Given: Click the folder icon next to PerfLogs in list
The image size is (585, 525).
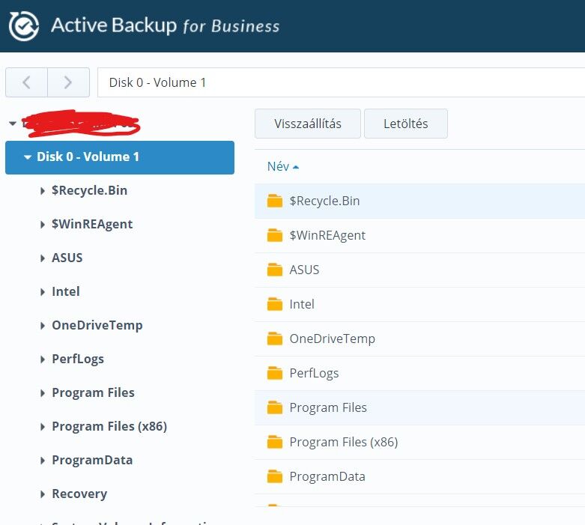Looking at the screenshot, I should 275,373.
